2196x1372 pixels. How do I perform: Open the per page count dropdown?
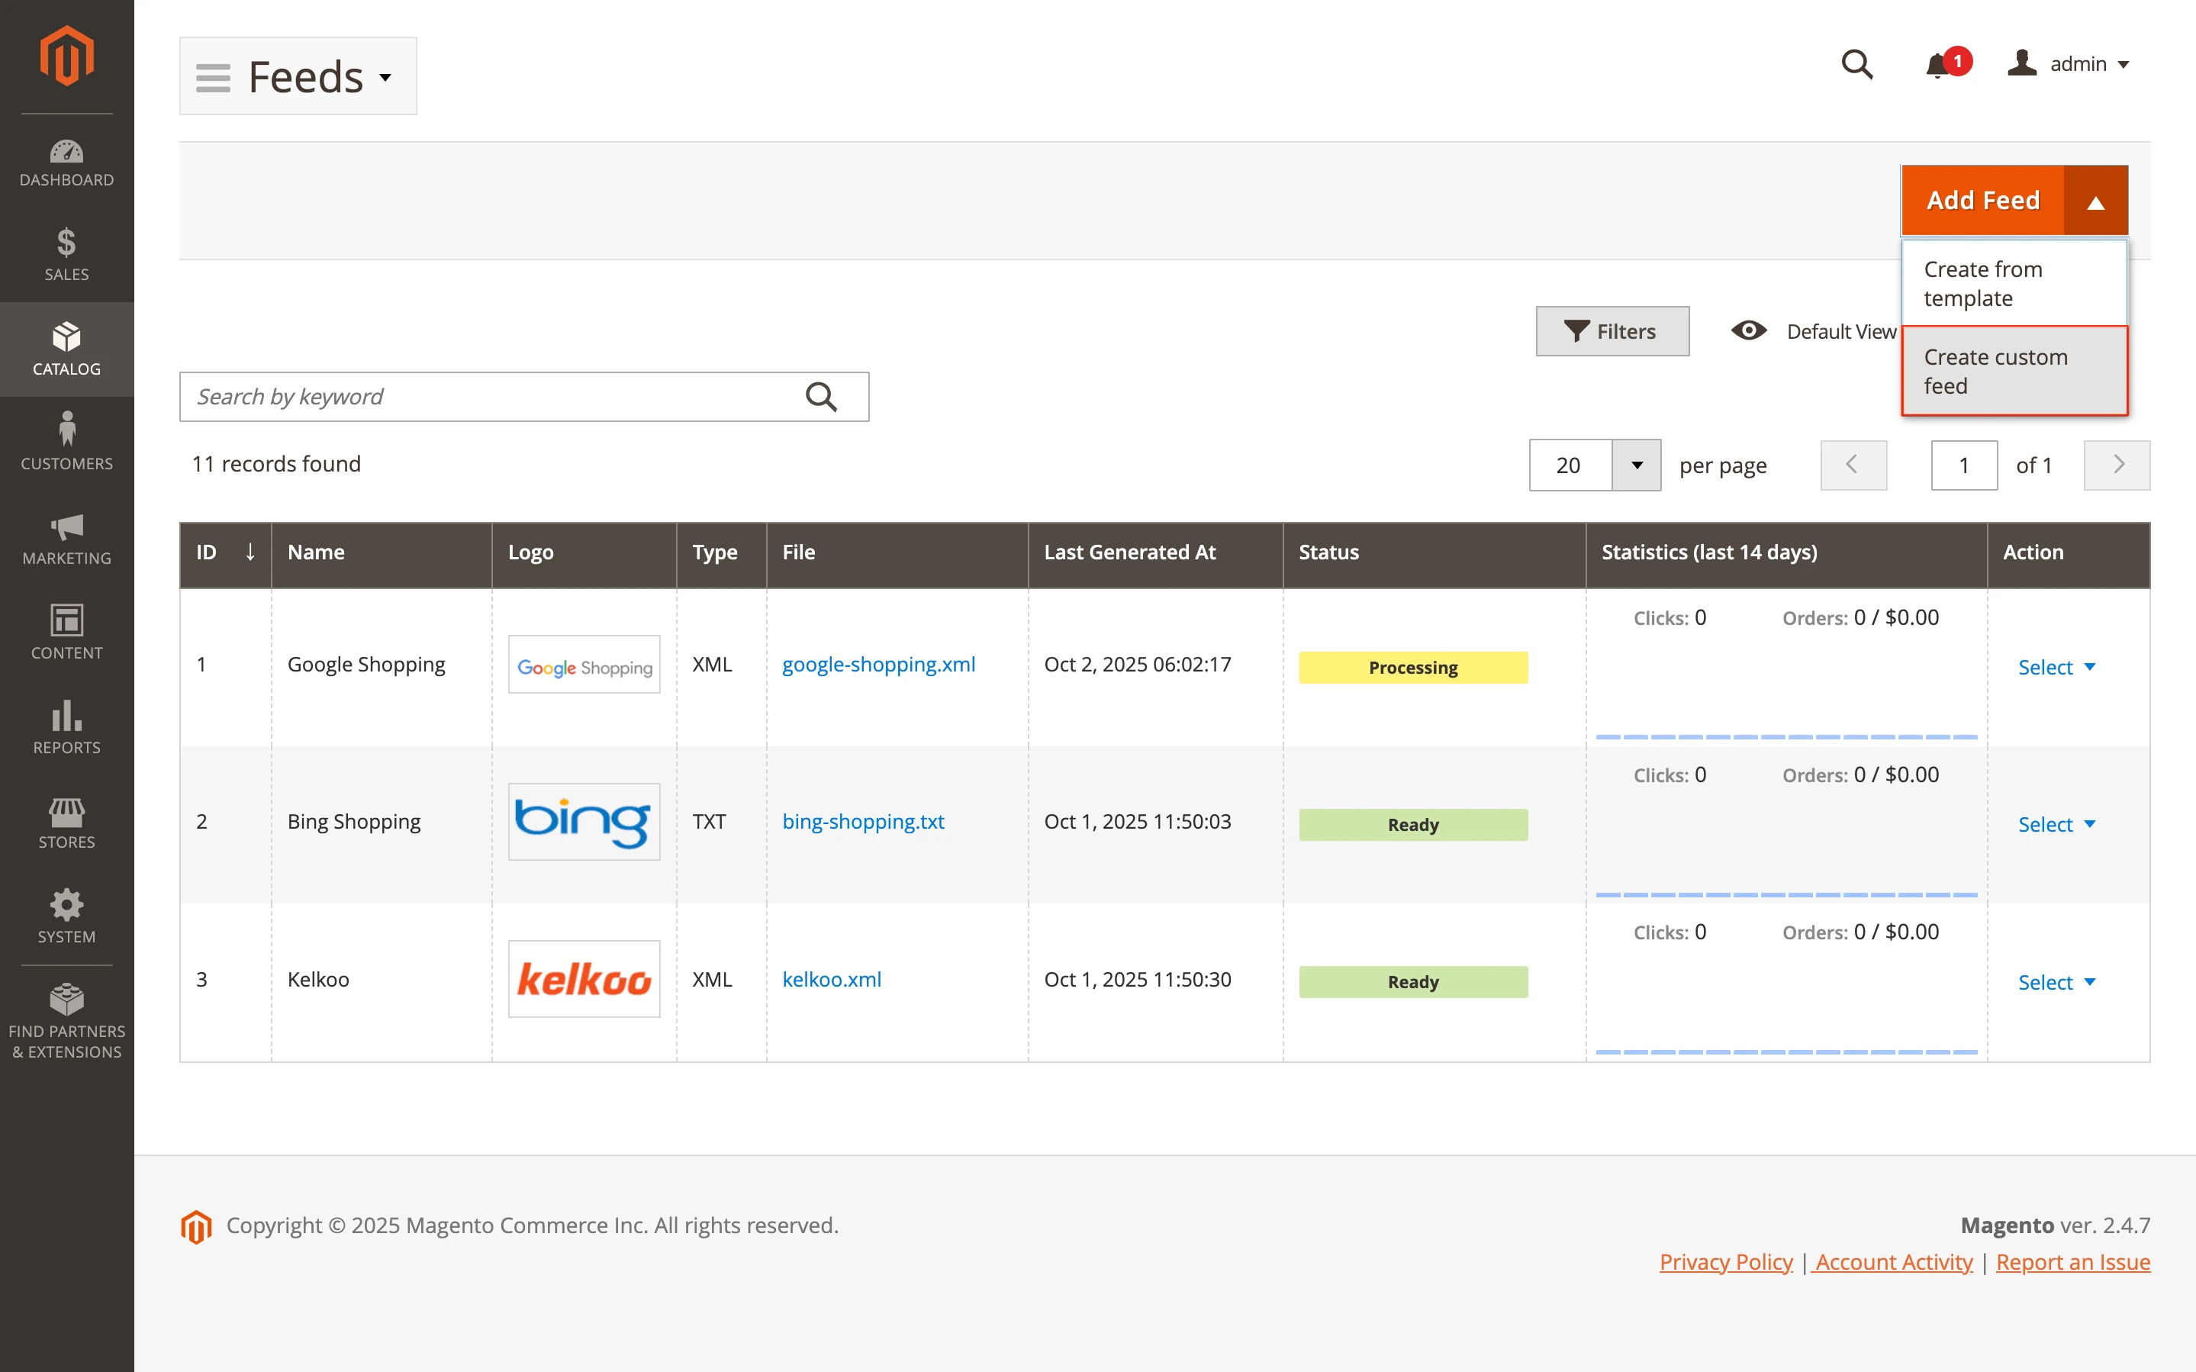(1637, 465)
